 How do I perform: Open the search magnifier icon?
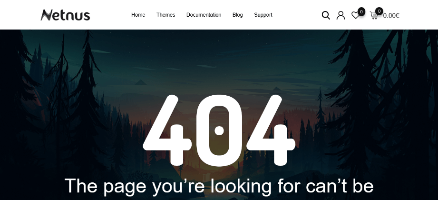click(326, 15)
